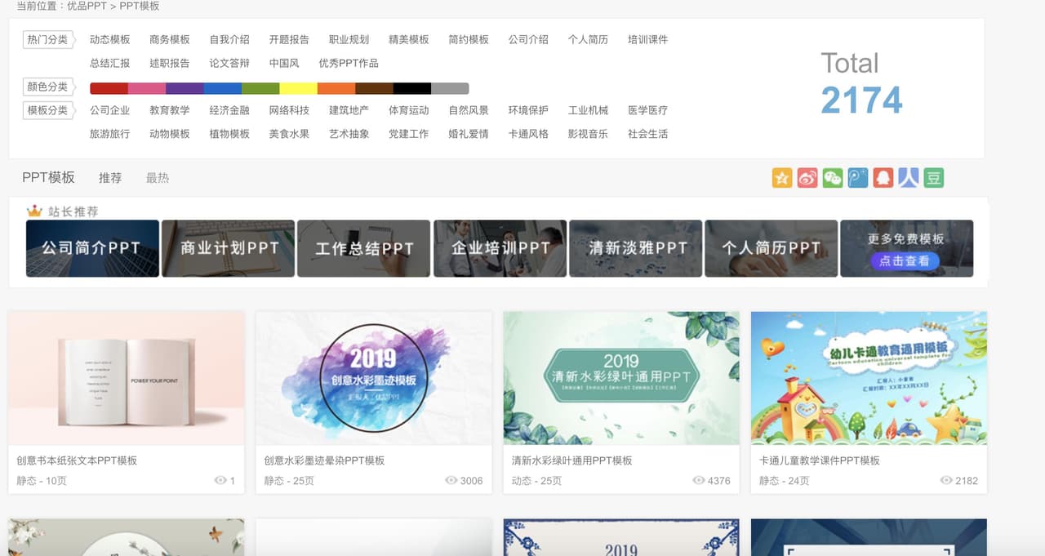Filter templates by 经济金融
1045x556 pixels.
click(229, 110)
